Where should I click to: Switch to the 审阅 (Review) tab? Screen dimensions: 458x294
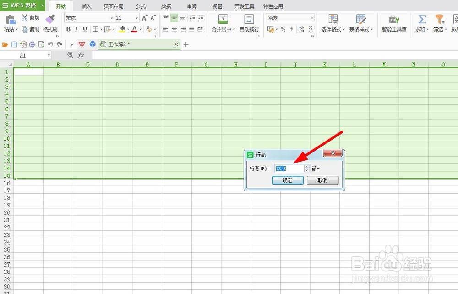coord(192,6)
